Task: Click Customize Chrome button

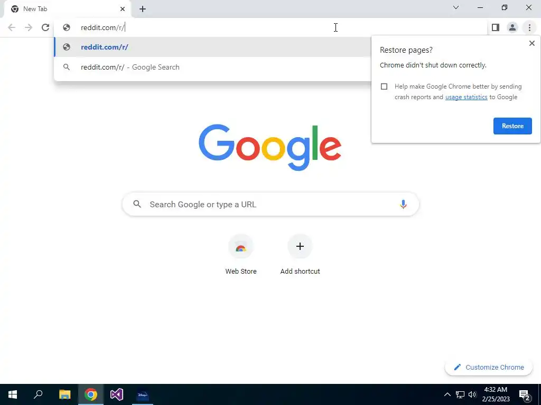Action: click(x=489, y=367)
